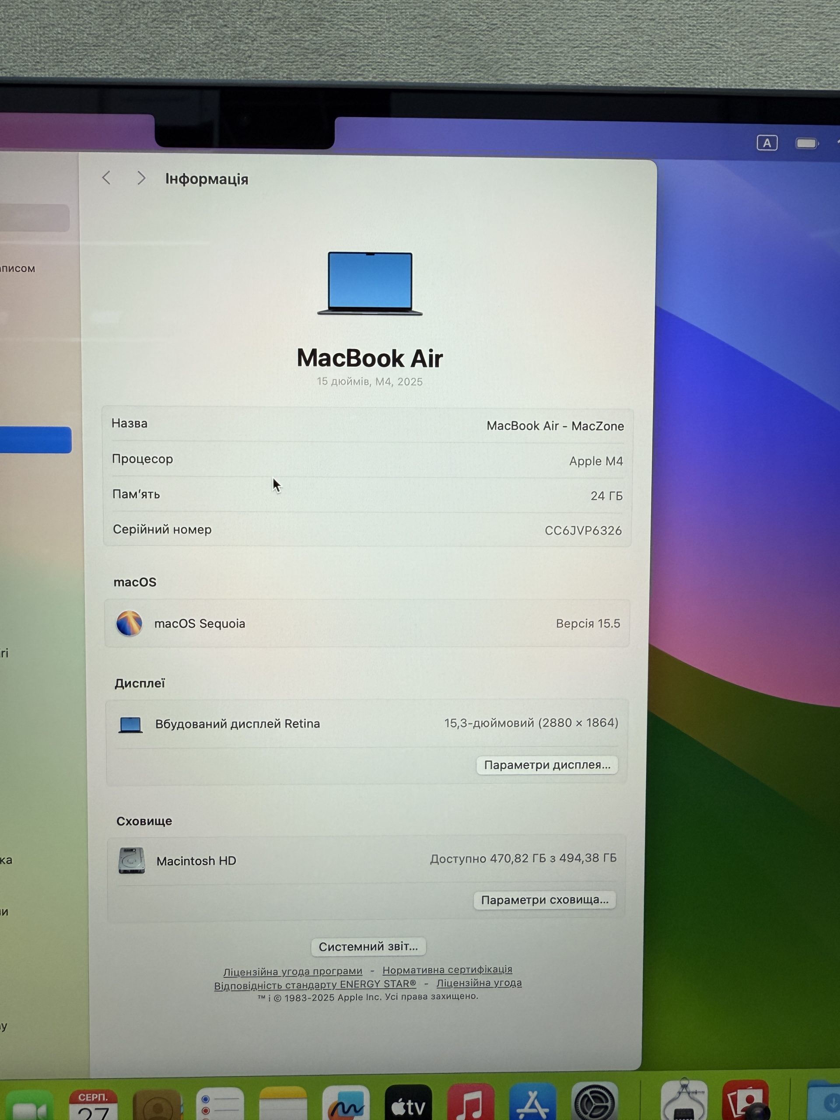Click Доступно 470,82 ГБ з 494,38 ГБ

click(x=523, y=858)
